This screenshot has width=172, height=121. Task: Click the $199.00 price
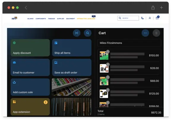pos(154,106)
